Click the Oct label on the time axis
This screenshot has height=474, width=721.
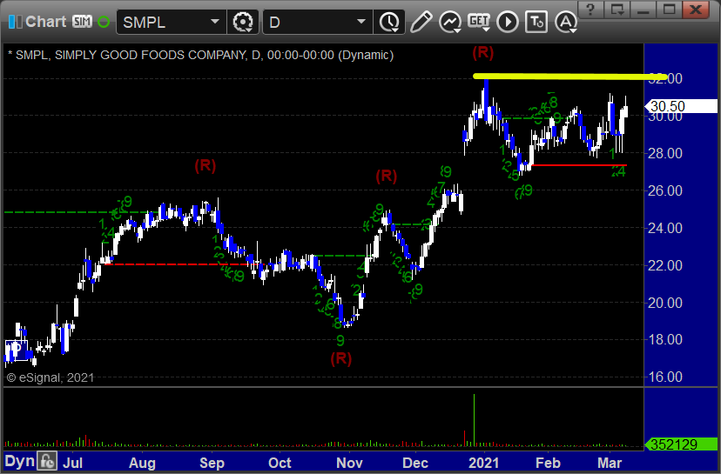(x=280, y=463)
